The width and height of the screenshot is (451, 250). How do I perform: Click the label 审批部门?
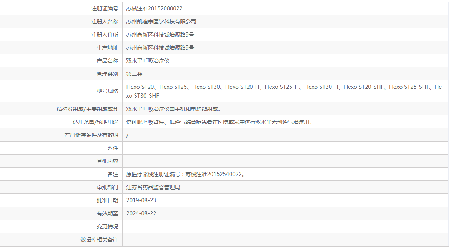point(107,188)
